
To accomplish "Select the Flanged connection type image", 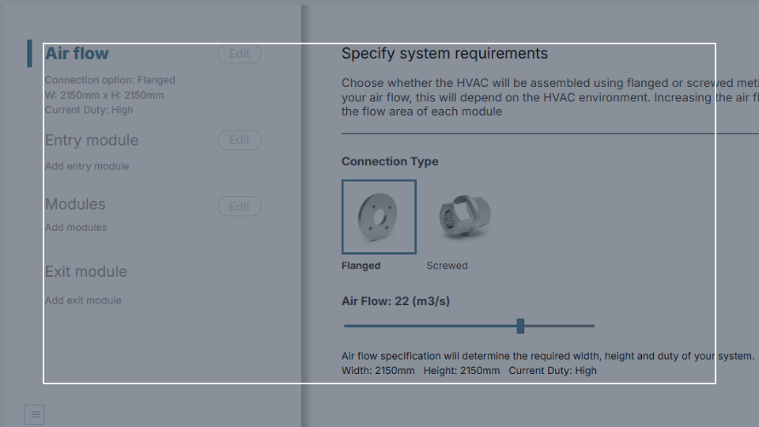I will pyautogui.click(x=379, y=217).
